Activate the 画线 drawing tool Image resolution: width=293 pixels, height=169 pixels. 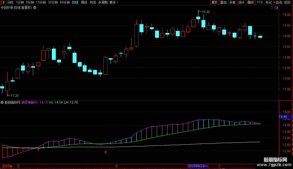250,2
